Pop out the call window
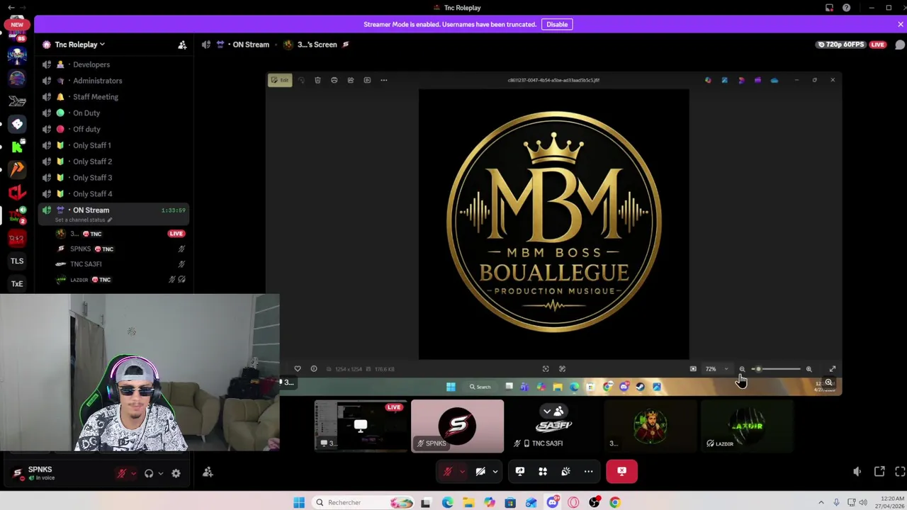 pyautogui.click(x=879, y=472)
